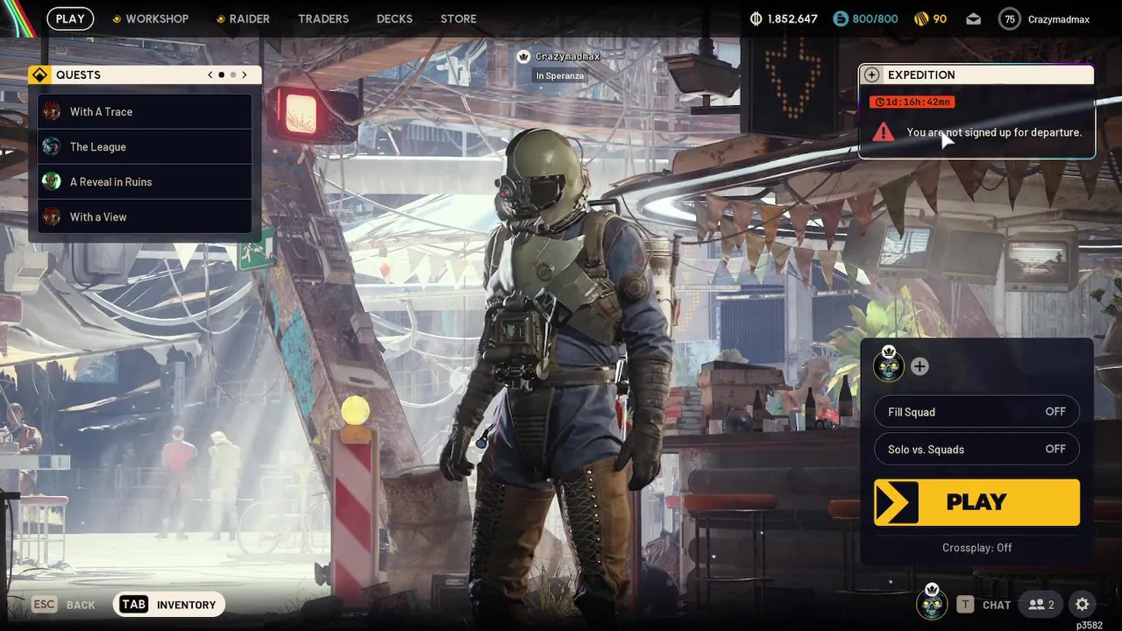Click the red warning triangle icon
Image resolution: width=1122 pixels, height=631 pixels.
884,132
